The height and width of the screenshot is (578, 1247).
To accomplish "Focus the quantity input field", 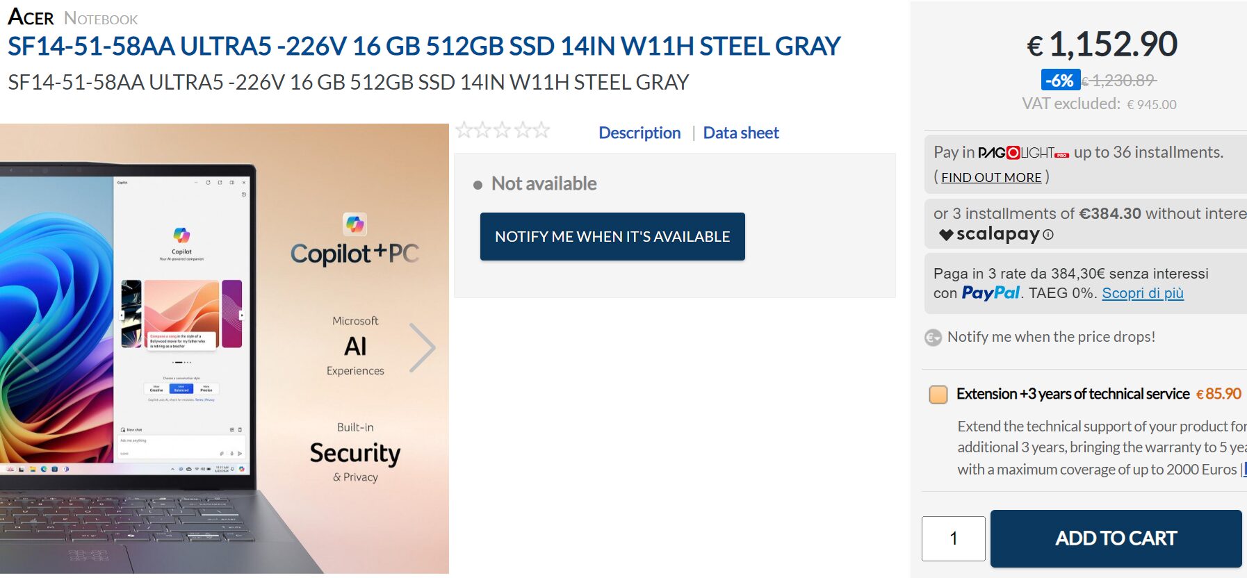I will coord(953,538).
